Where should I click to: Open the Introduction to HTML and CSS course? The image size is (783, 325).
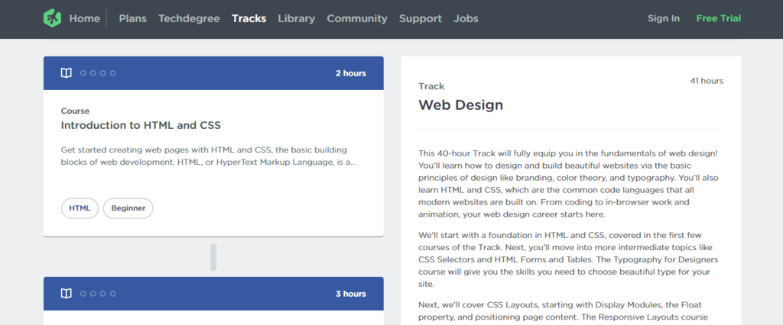[141, 125]
